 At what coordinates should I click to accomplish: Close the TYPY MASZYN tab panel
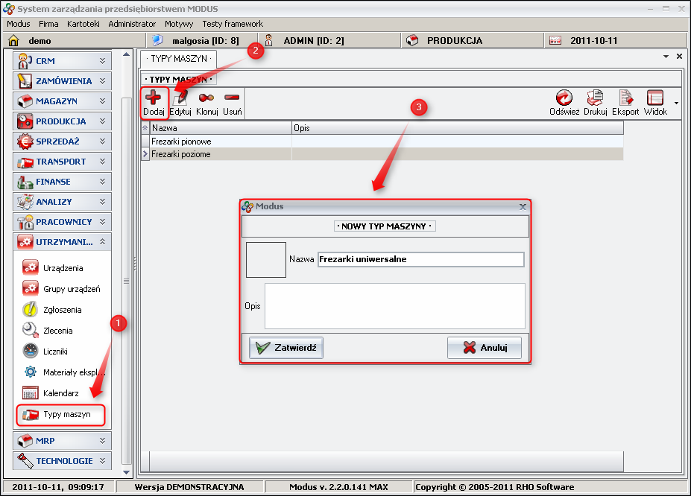click(x=679, y=57)
